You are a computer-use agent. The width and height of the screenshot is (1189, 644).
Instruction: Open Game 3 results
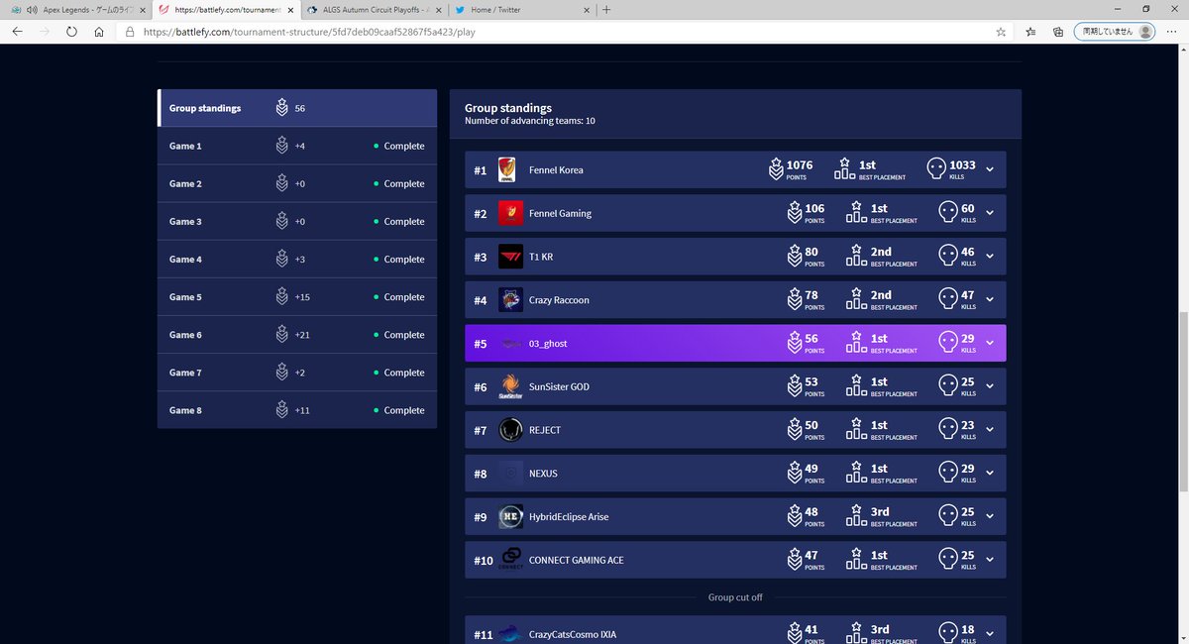click(x=297, y=221)
